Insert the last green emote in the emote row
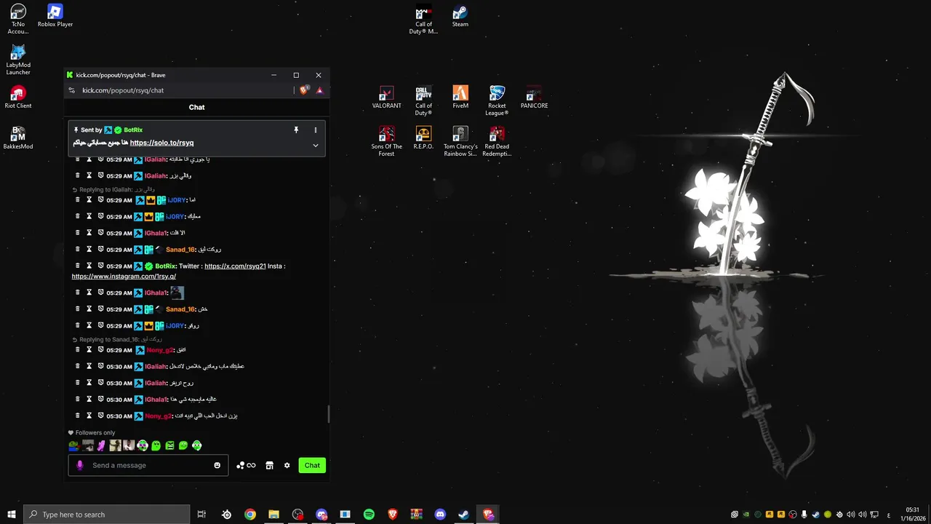 pyautogui.click(x=197, y=445)
